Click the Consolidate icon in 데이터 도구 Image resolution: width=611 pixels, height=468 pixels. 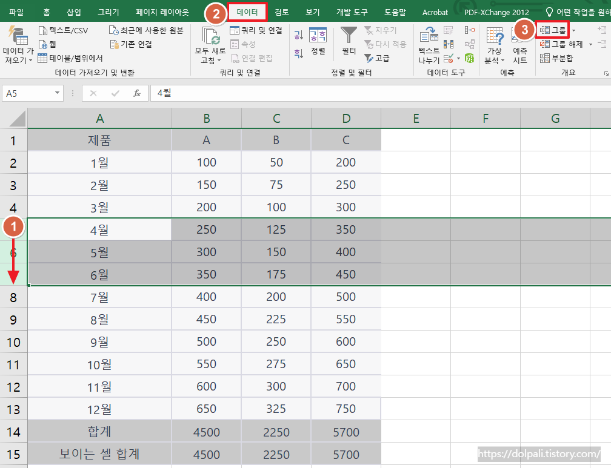pos(470,30)
